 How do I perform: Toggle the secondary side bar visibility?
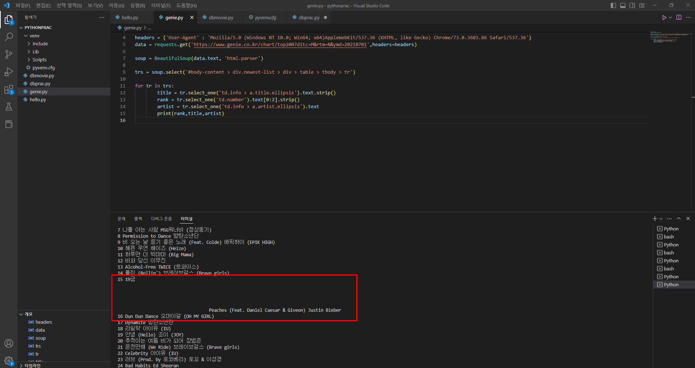(x=632, y=5)
